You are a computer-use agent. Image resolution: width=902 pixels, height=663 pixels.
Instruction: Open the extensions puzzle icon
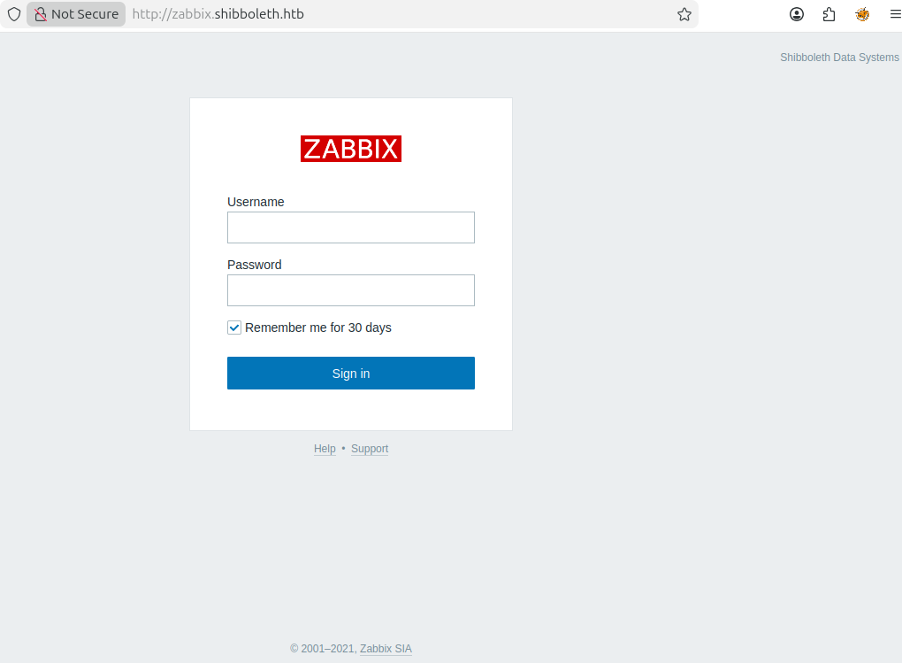[x=829, y=14]
